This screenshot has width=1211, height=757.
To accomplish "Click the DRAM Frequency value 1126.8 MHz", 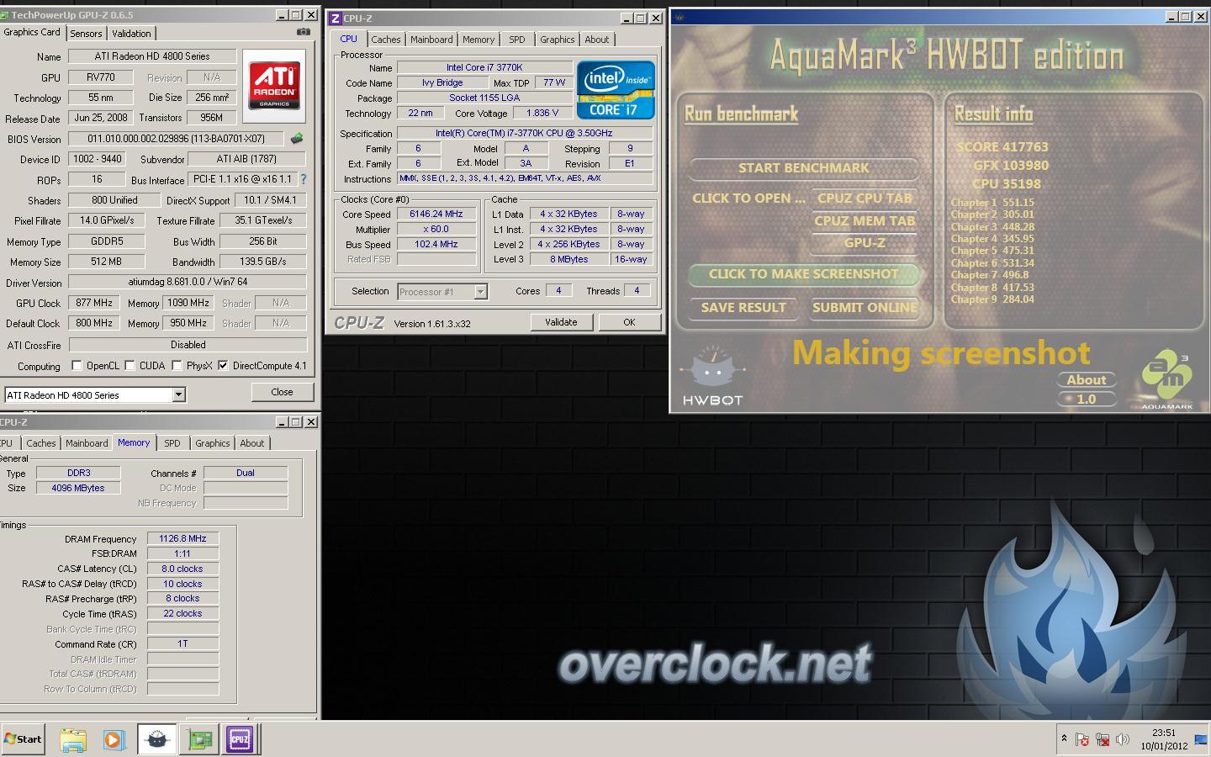I will (182, 538).
